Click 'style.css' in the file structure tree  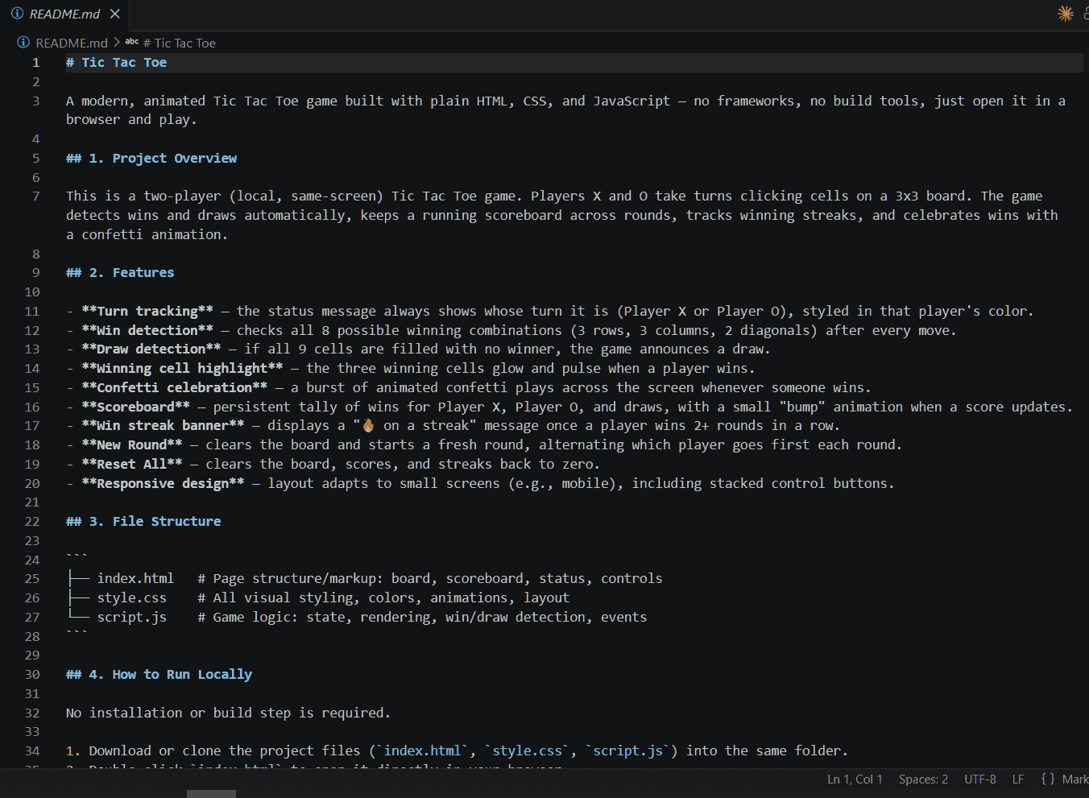132,598
